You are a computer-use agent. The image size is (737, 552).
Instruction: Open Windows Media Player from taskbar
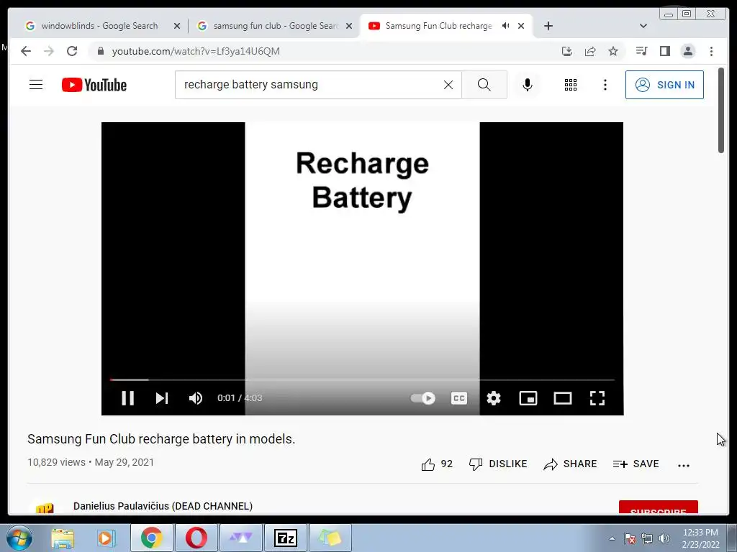[x=107, y=538]
